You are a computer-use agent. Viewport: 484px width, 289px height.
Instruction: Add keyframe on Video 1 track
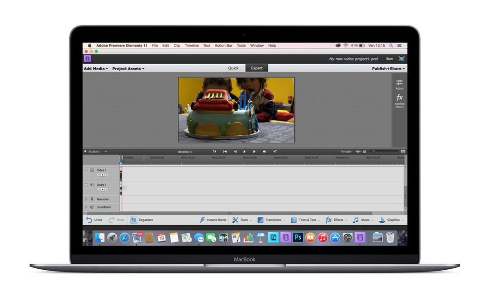[x=103, y=175]
